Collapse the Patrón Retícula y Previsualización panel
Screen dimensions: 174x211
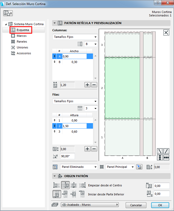tap(54, 23)
